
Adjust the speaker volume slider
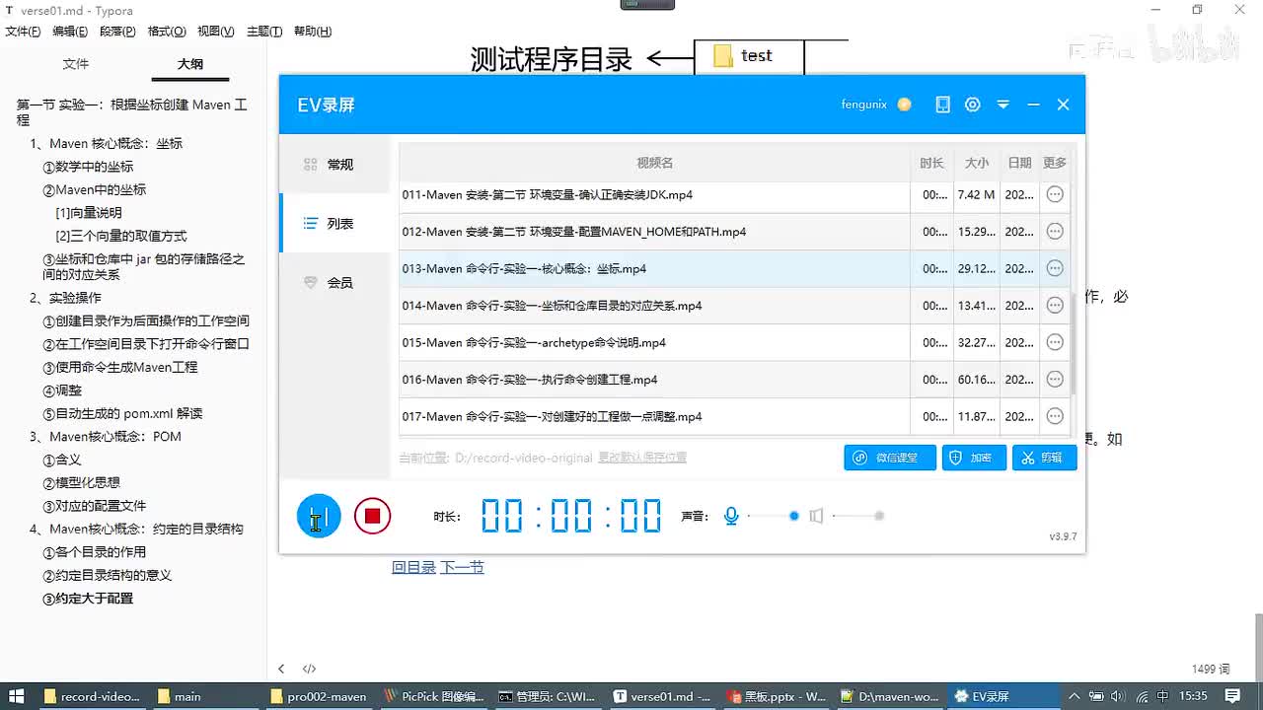pyautogui.click(x=857, y=516)
